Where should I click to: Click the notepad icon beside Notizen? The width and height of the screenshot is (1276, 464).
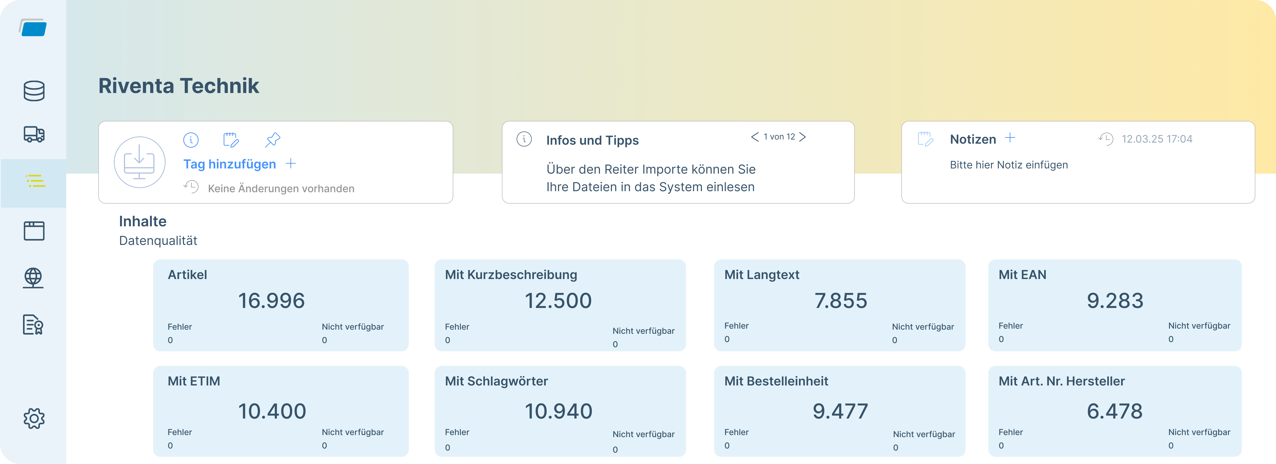[x=925, y=139]
